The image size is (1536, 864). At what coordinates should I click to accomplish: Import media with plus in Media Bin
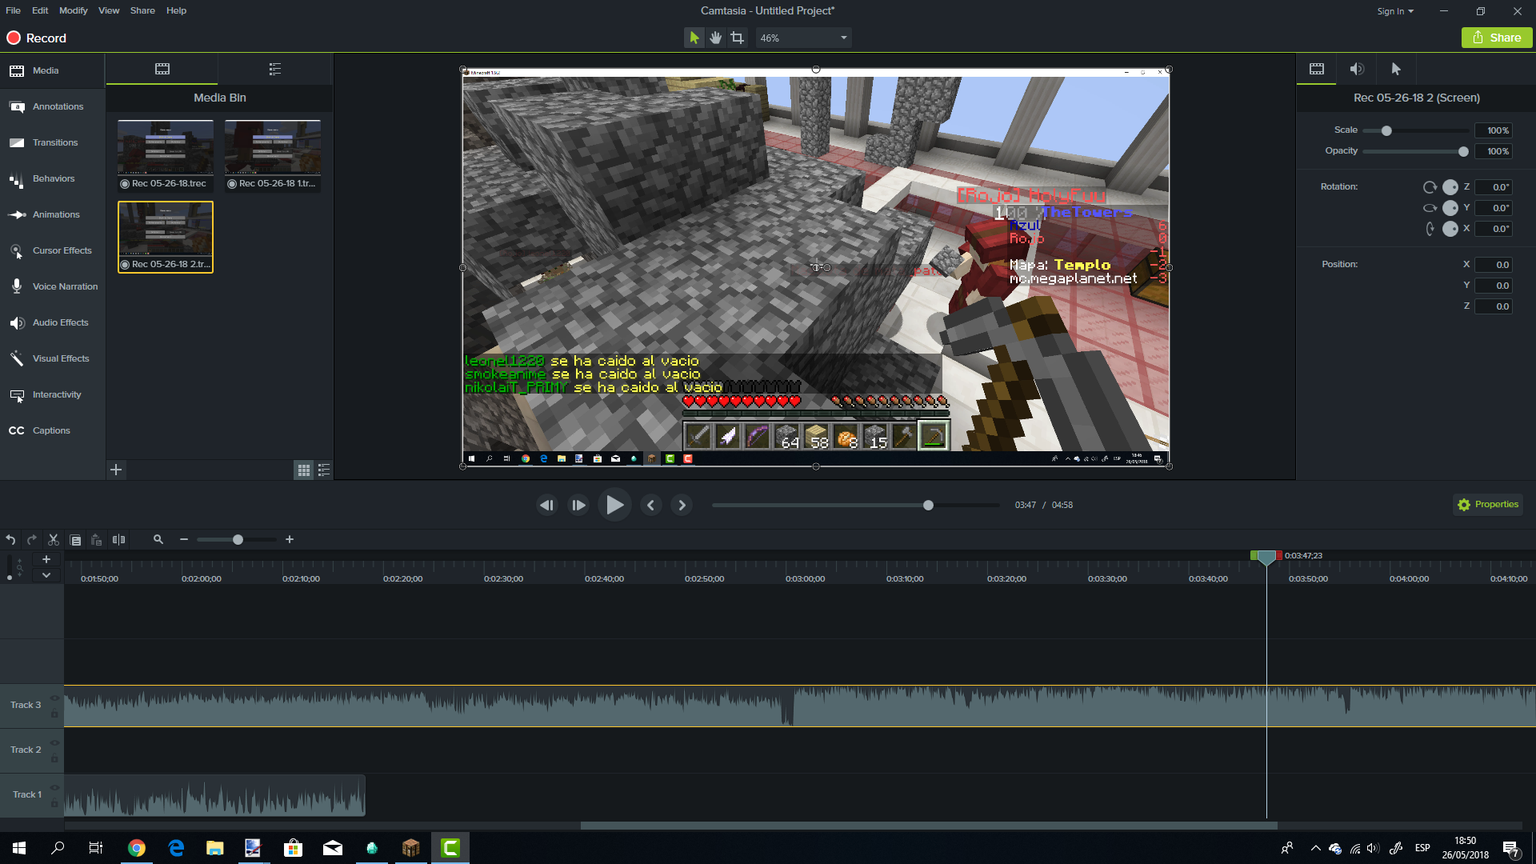point(116,470)
